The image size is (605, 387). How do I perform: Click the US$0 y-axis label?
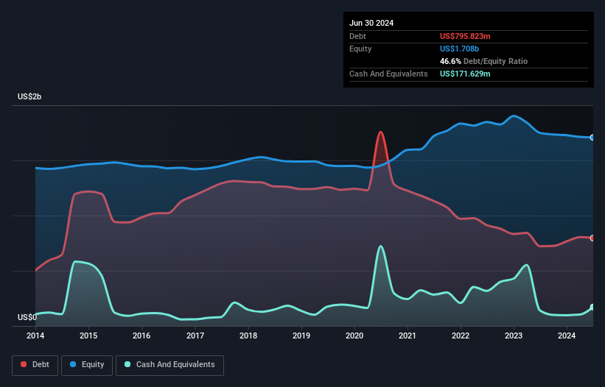[27, 317]
